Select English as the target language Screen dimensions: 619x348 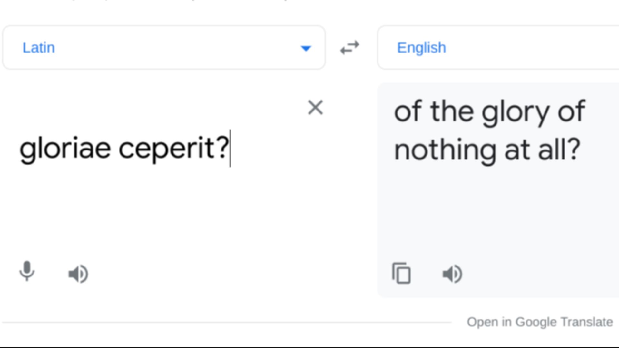[x=421, y=47]
